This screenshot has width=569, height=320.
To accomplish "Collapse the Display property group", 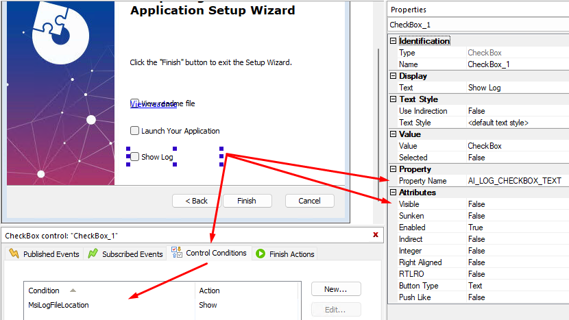I will click(393, 76).
